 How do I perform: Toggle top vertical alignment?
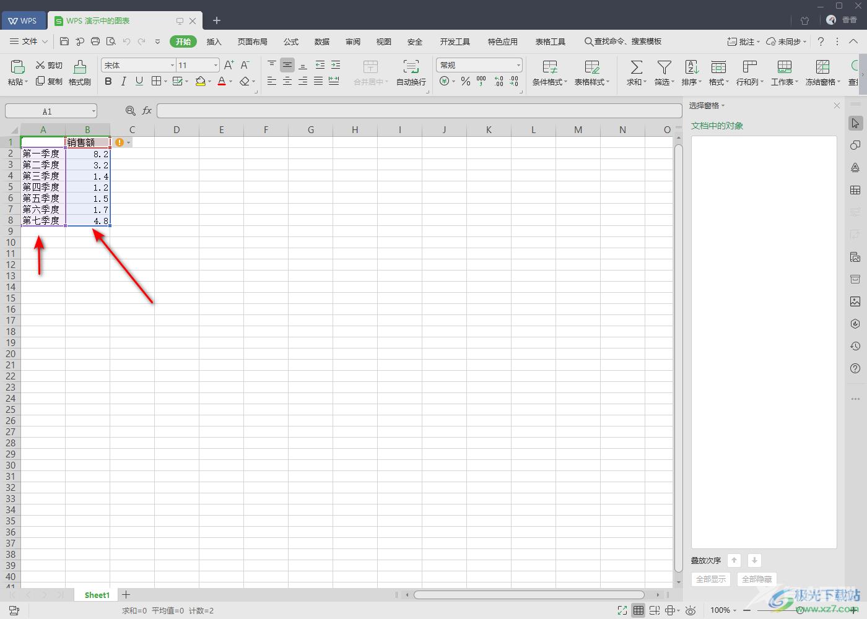coord(272,64)
